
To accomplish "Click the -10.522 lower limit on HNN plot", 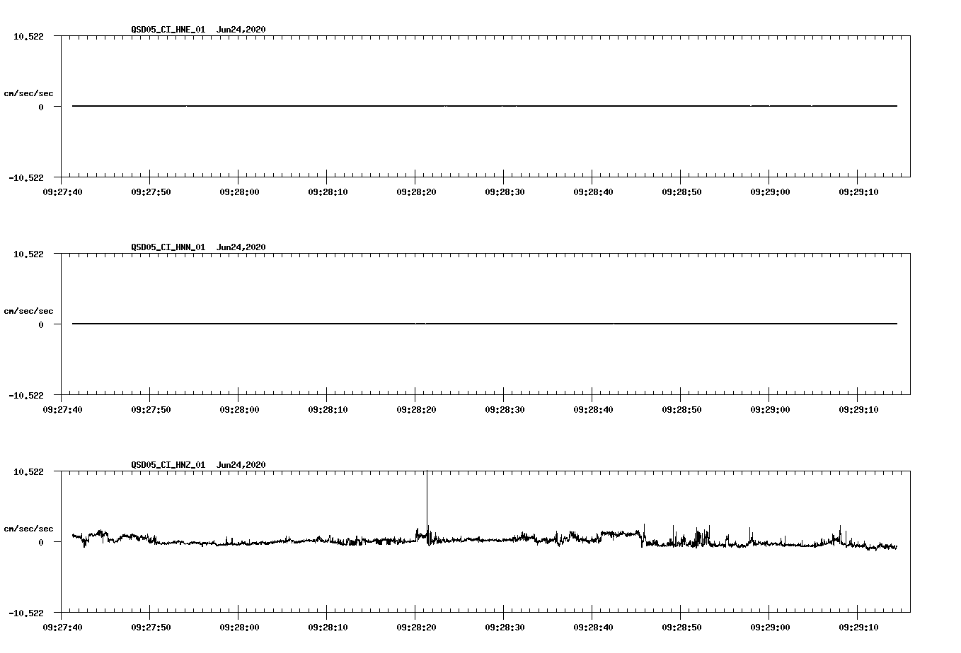I will tap(26, 396).
